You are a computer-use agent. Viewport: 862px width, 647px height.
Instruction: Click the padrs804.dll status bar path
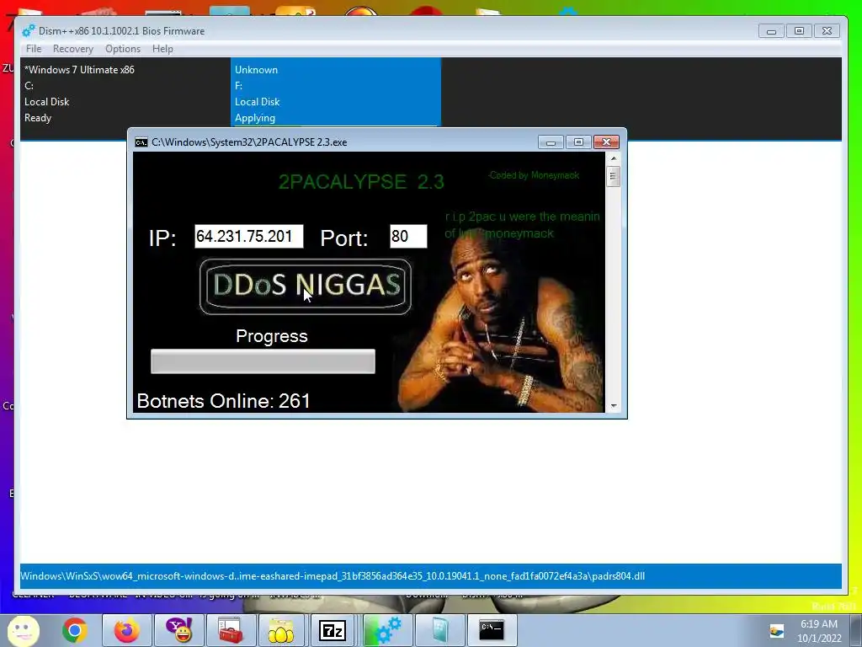[333, 576]
